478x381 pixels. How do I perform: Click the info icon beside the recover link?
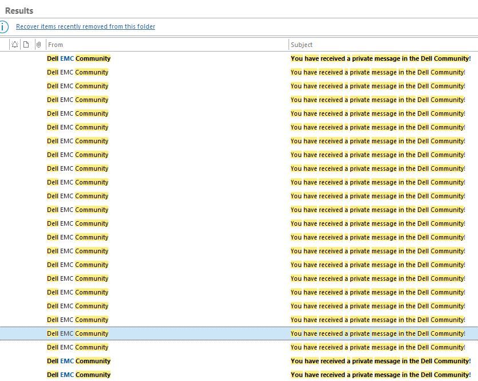coord(3,26)
